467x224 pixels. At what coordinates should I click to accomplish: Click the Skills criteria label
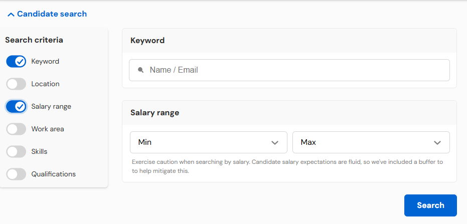coord(39,151)
